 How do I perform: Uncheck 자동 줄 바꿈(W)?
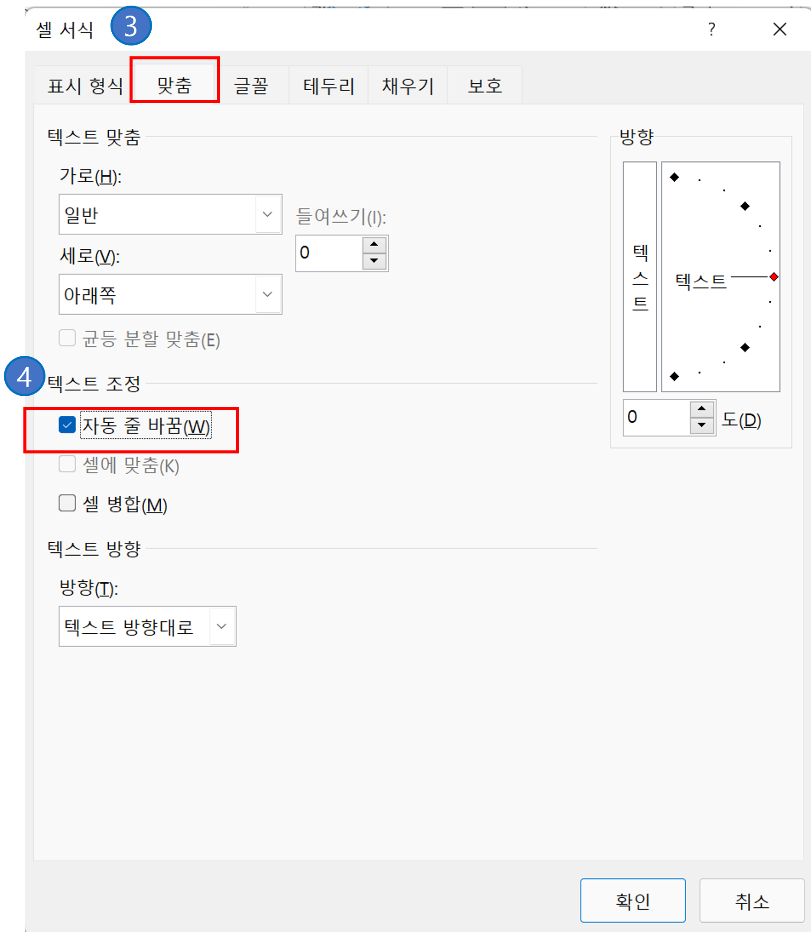(x=67, y=425)
